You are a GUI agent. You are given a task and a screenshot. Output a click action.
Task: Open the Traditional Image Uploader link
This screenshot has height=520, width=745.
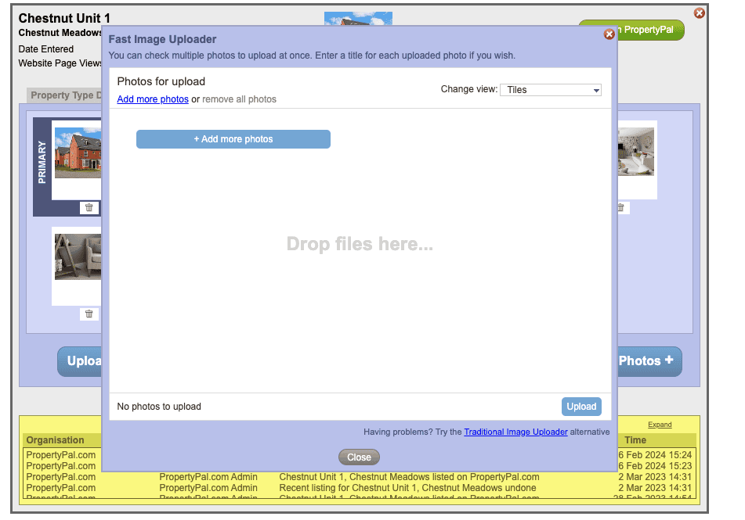(x=515, y=432)
